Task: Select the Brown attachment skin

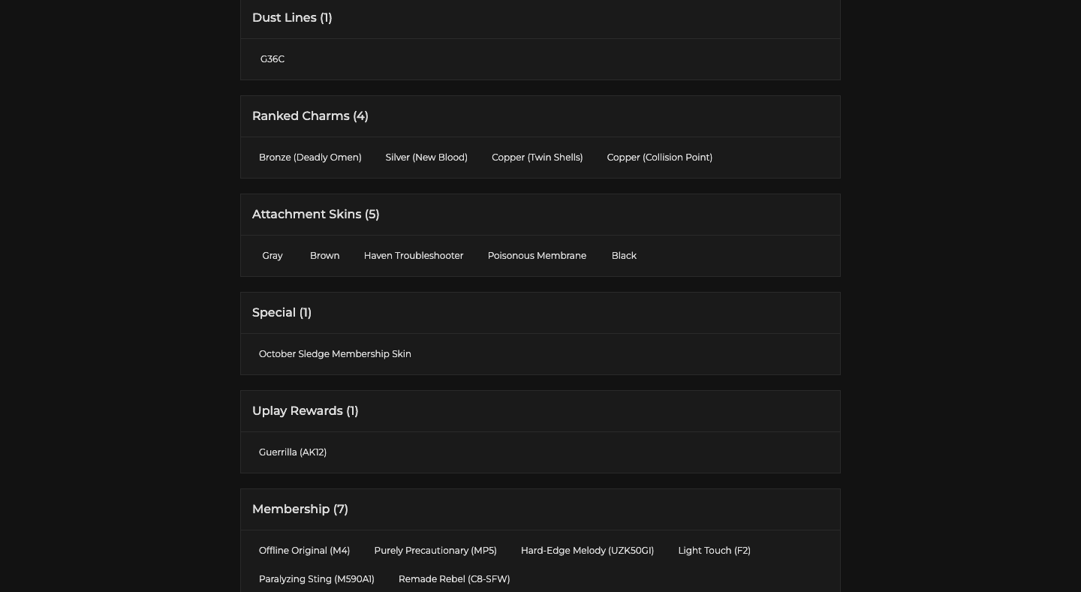Action: click(324, 256)
